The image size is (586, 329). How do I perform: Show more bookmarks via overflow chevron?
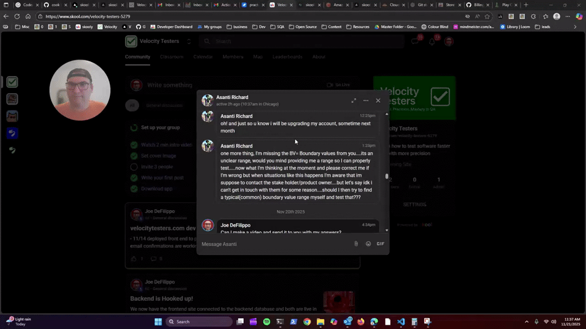tap(575, 27)
